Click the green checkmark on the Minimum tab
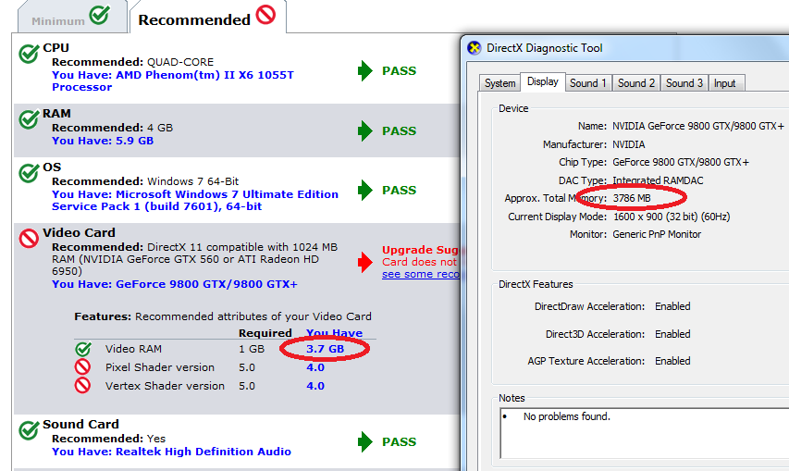The image size is (789, 471). pyautogui.click(x=100, y=15)
